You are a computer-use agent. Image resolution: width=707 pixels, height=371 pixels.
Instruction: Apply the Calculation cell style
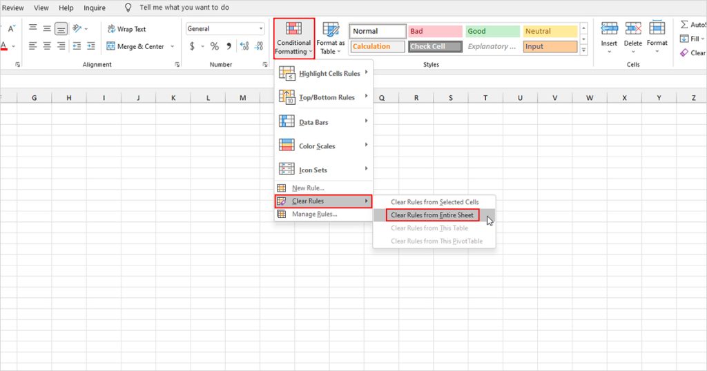coord(378,46)
